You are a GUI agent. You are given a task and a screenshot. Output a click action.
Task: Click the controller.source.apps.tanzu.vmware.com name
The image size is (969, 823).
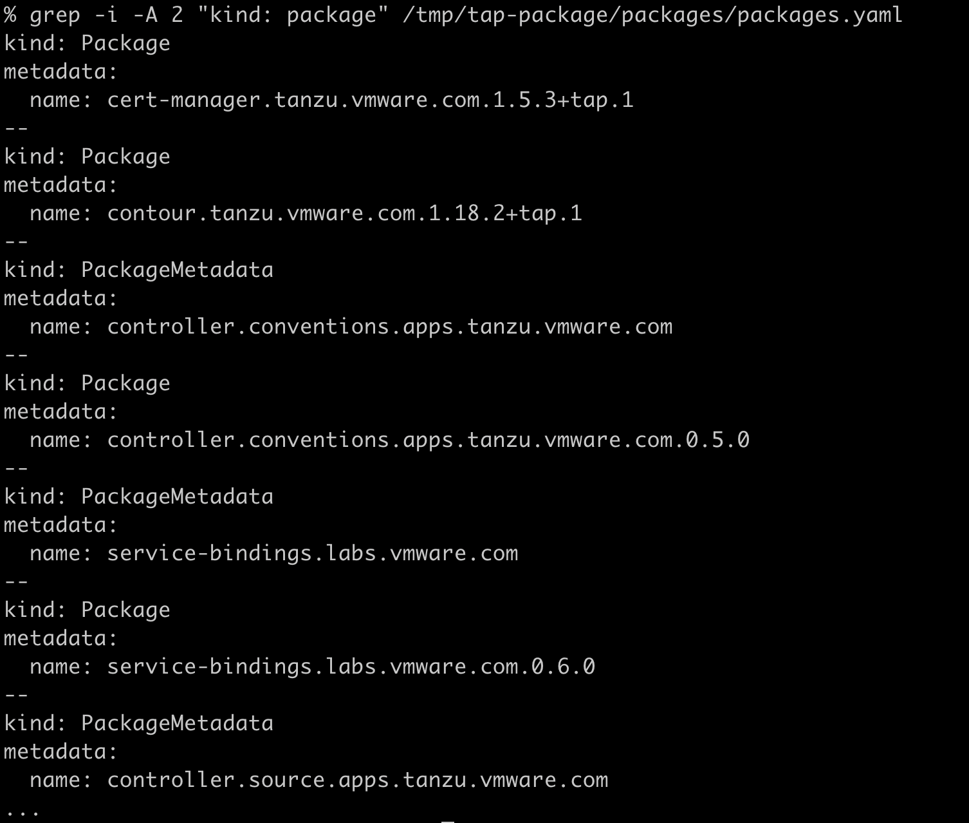click(357, 780)
